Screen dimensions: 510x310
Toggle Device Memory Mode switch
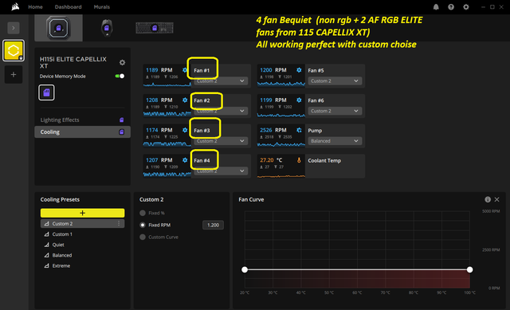(x=120, y=77)
